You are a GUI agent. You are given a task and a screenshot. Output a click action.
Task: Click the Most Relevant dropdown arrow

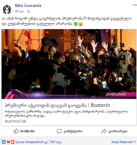tap(135, 142)
